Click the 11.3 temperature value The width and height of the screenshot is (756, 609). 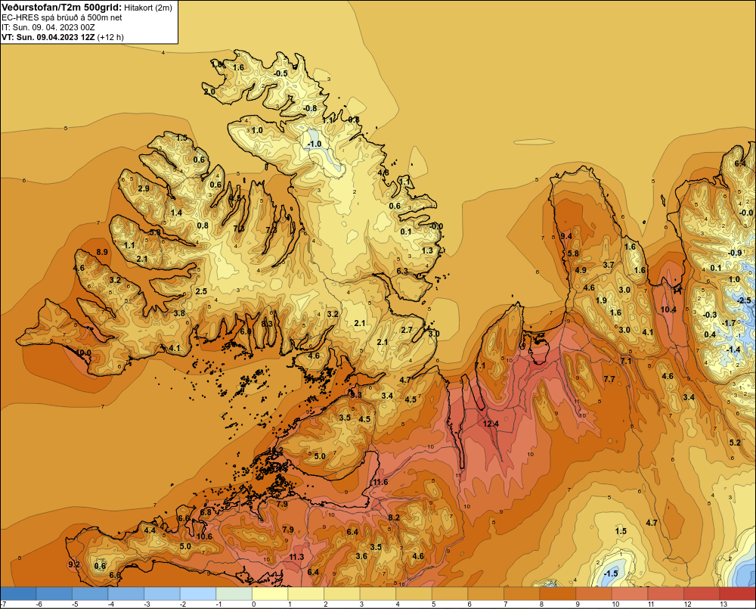point(296,557)
